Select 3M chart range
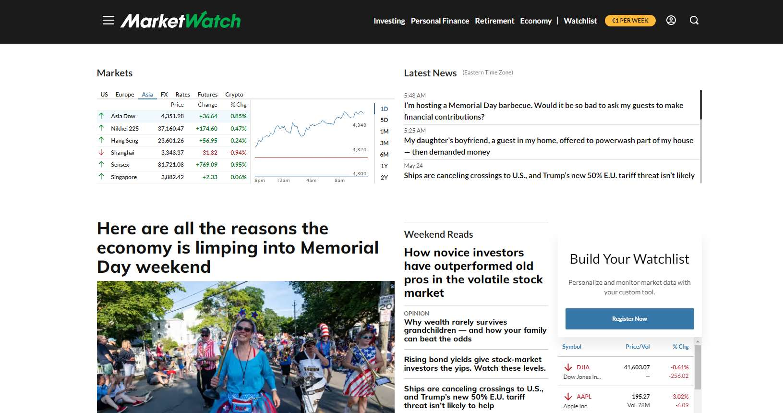This screenshot has width=783, height=413. coord(384,143)
